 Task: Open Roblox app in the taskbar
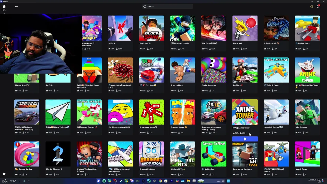click(98, 181)
